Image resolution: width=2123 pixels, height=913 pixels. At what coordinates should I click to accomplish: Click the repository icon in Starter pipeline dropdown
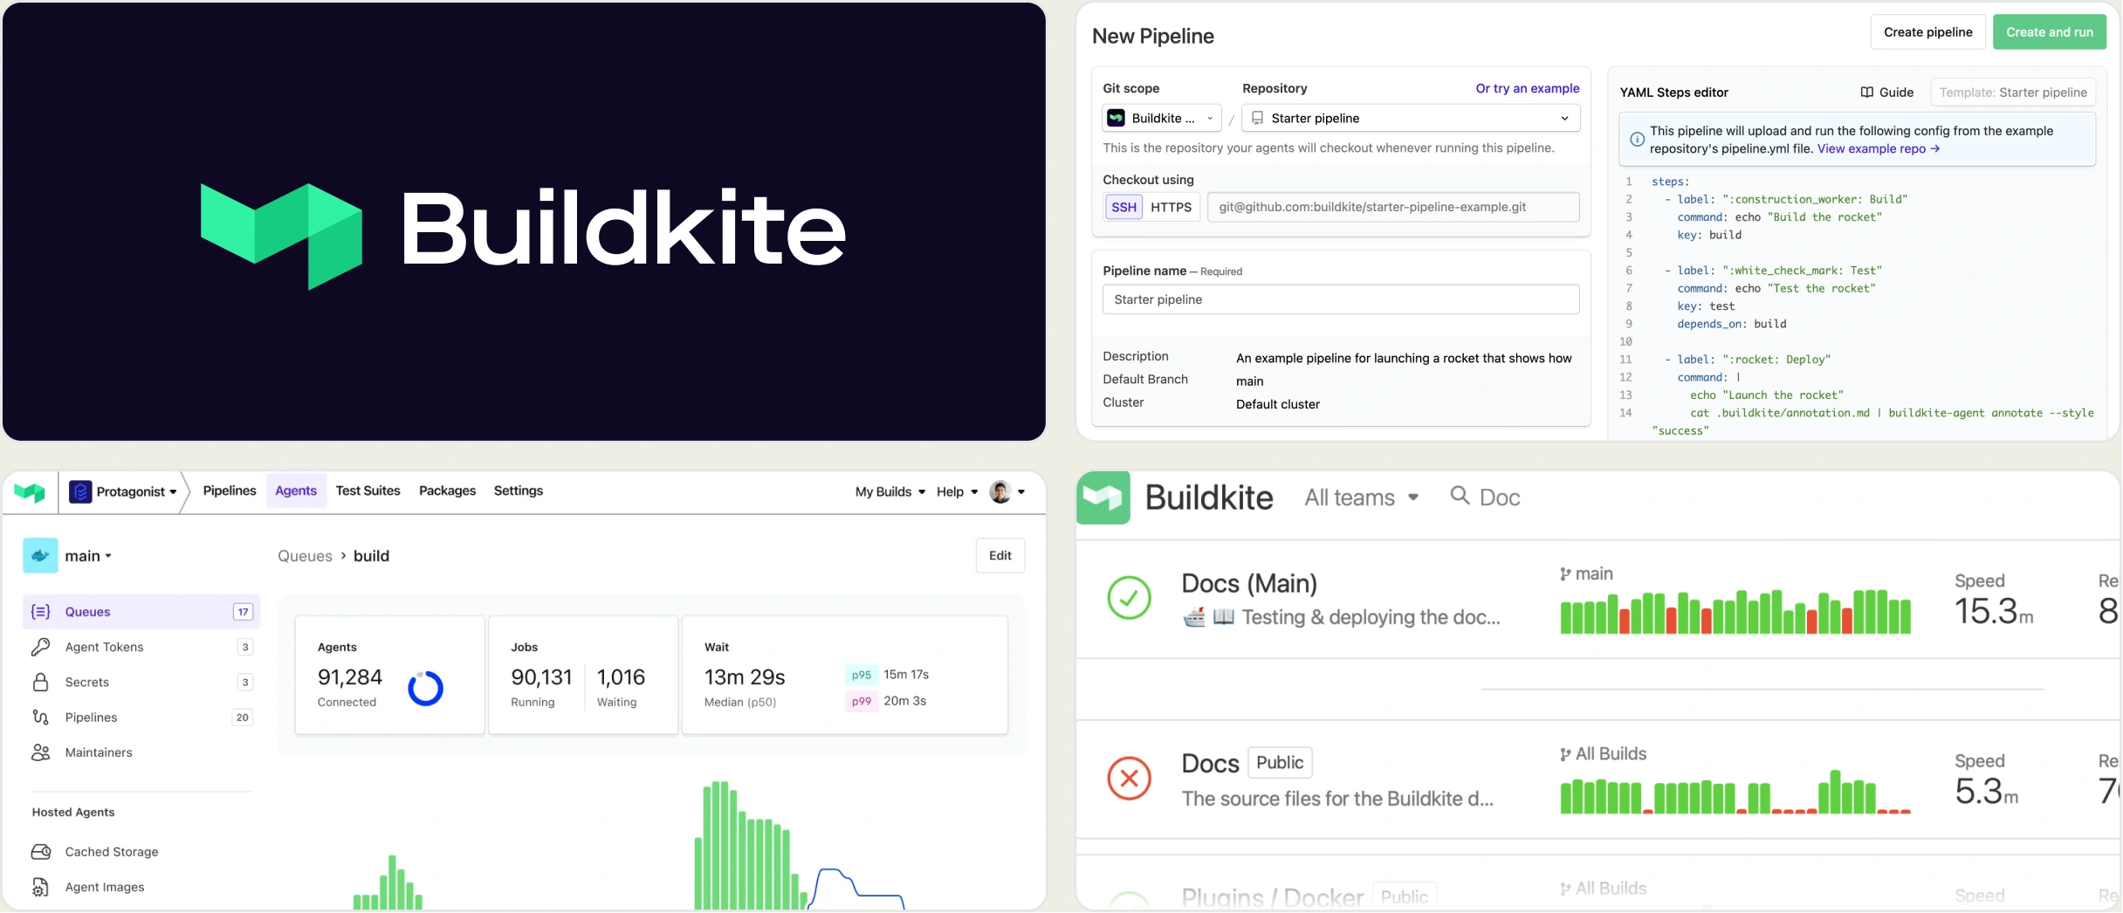[x=1257, y=118]
